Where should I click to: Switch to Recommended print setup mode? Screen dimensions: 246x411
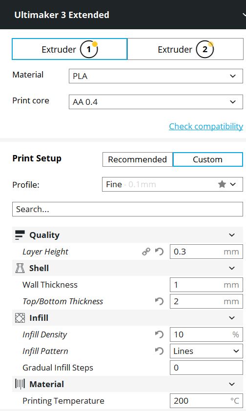(138, 159)
